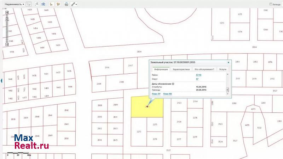Viewport: 283px width, 159px height.
Task: Switch to the Характеристики tab
Action: (181, 69)
